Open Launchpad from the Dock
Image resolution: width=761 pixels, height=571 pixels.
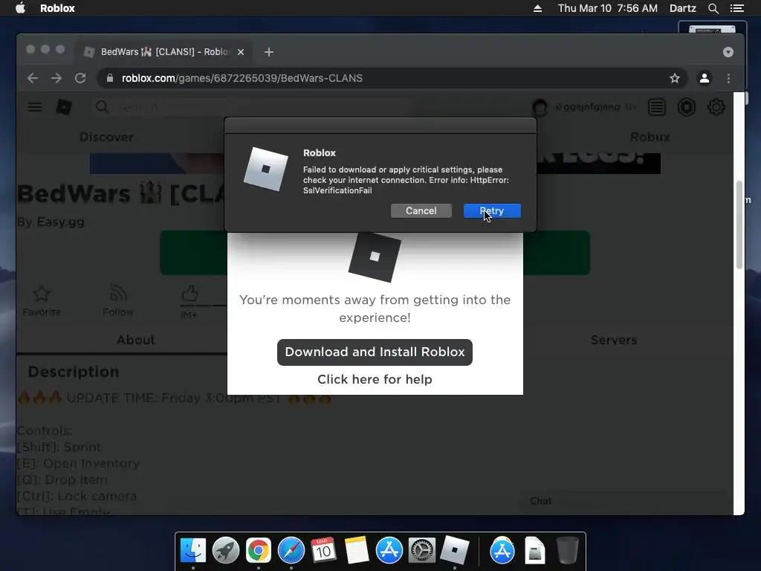226,551
